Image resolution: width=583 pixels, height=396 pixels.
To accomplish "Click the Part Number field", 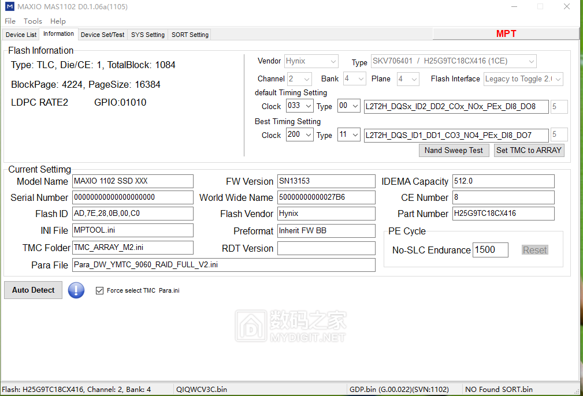I will coord(503,214).
